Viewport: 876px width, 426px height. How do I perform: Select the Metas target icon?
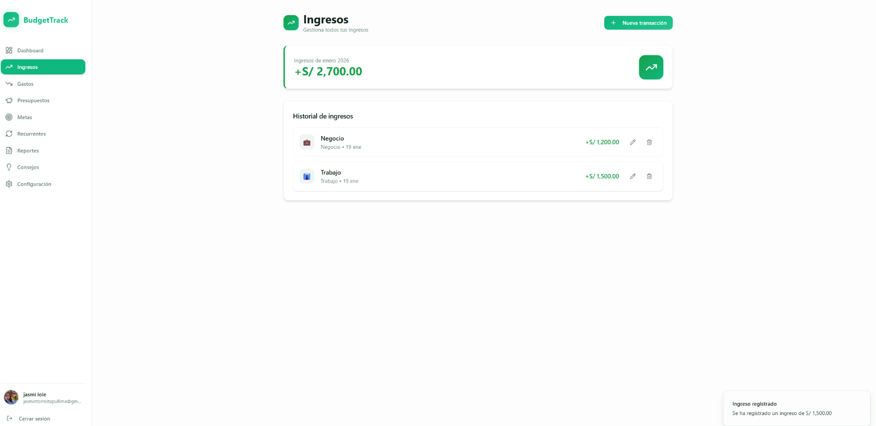click(x=9, y=117)
